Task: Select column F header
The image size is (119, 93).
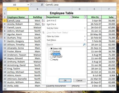Action: tap(109, 9)
